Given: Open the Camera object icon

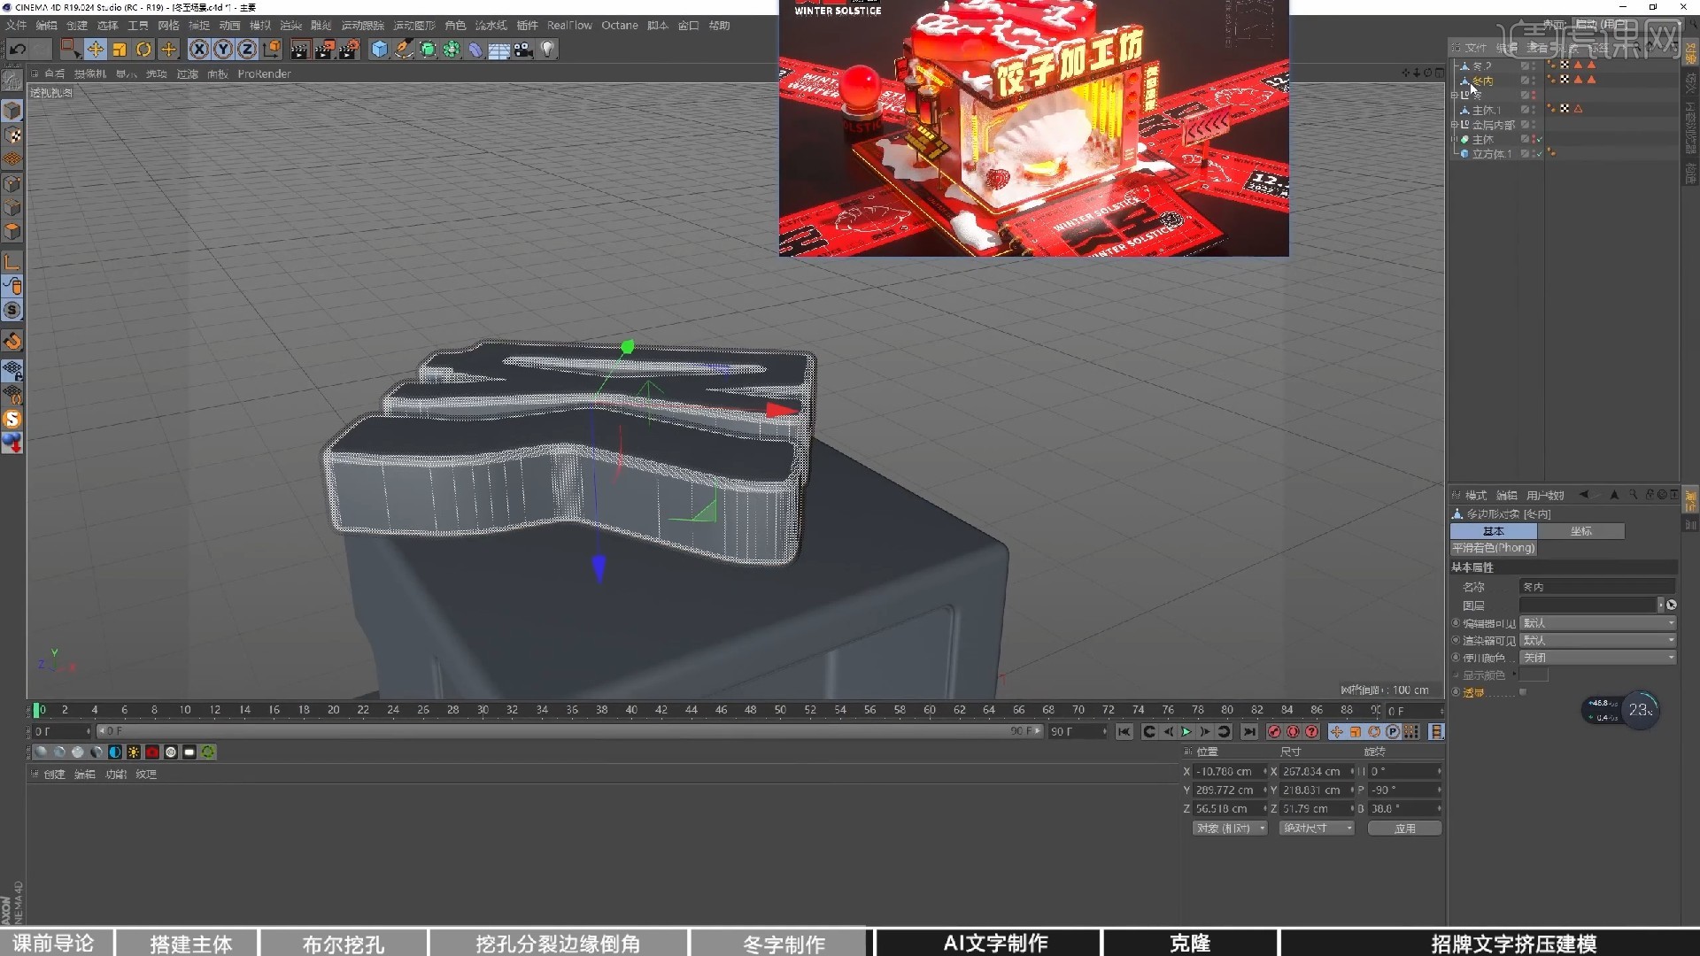Looking at the screenshot, I should point(523,50).
